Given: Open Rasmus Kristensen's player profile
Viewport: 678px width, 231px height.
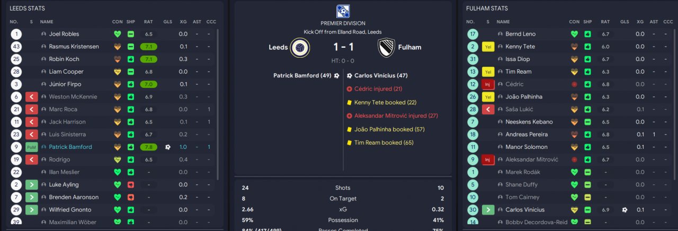Looking at the screenshot, I should coord(74,47).
